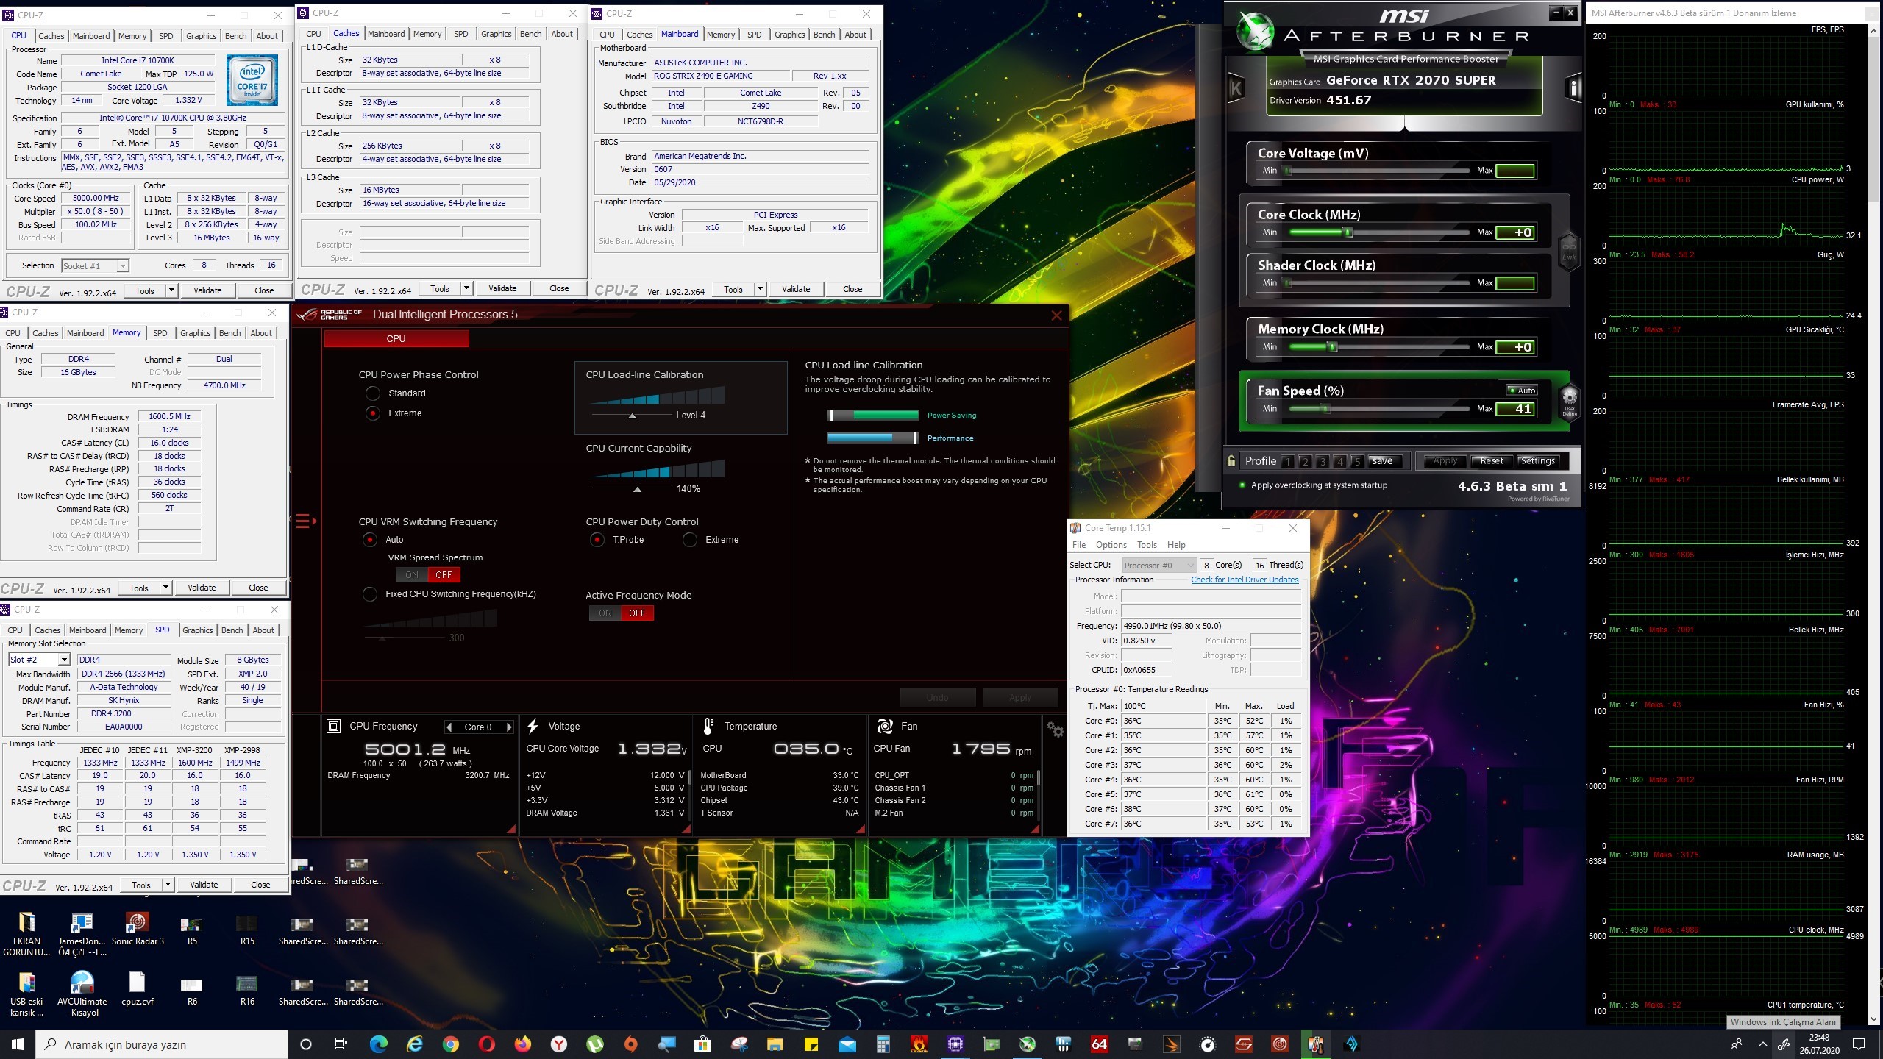Toggle Active Frequency Mode ON

[x=605, y=613]
